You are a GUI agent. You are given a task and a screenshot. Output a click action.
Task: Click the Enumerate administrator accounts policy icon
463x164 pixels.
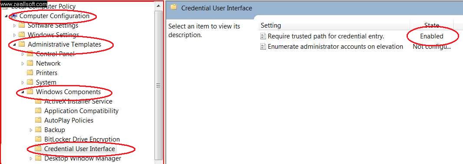pyautogui.click(x=263, y=47)
